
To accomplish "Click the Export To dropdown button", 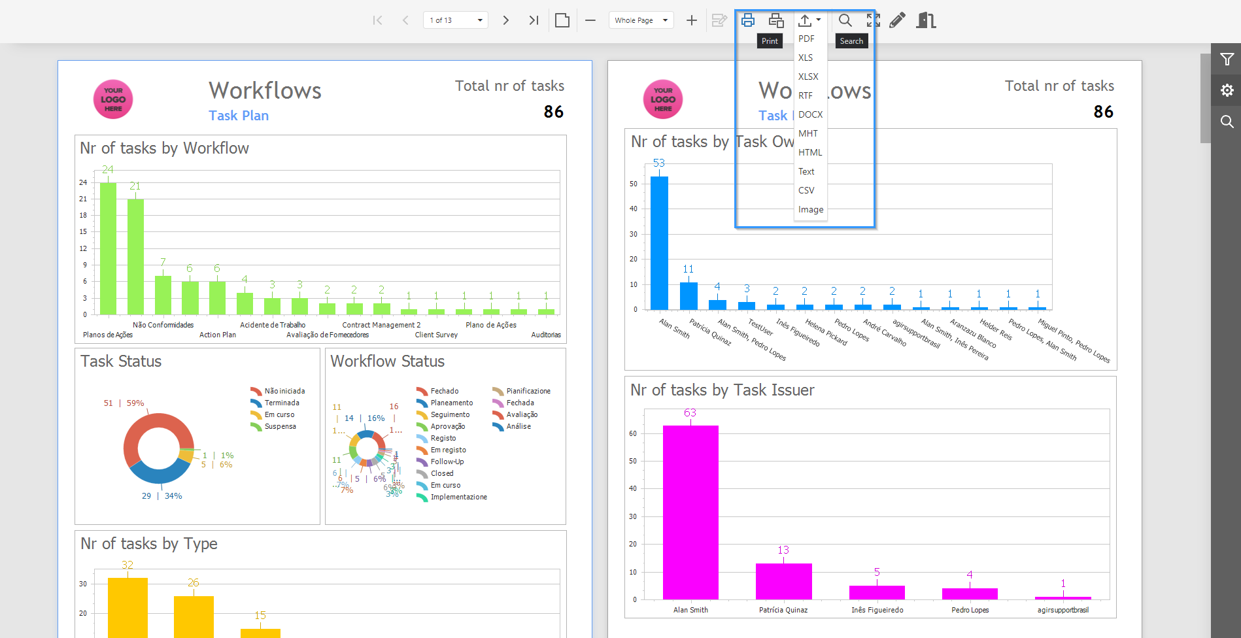I will pos(809,20).
